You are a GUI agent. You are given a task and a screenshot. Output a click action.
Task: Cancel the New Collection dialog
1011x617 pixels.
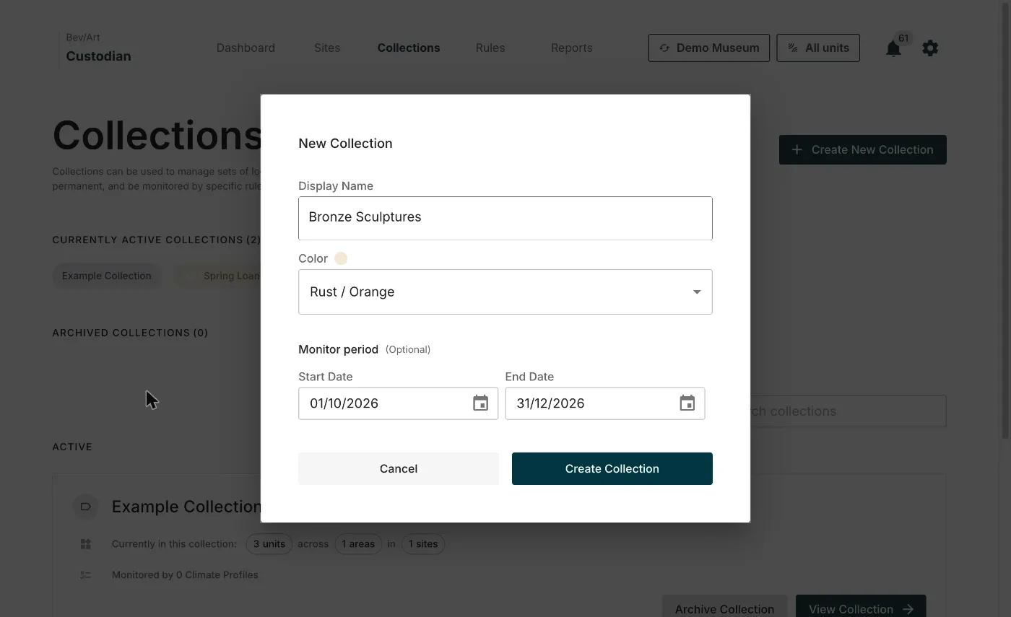coord(399,468)
